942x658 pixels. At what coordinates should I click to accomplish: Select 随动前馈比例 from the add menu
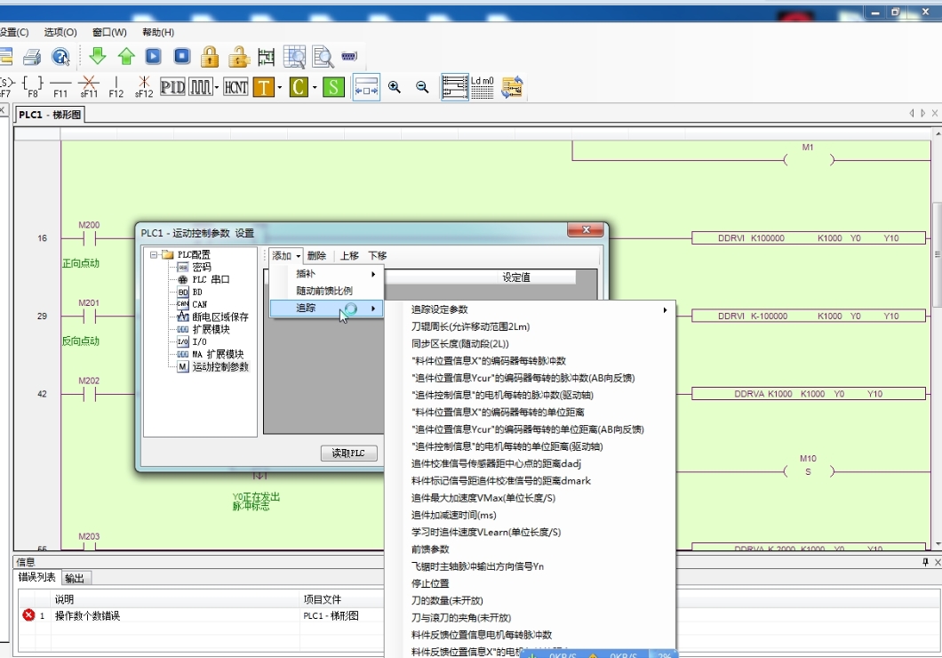pos(323,291)
